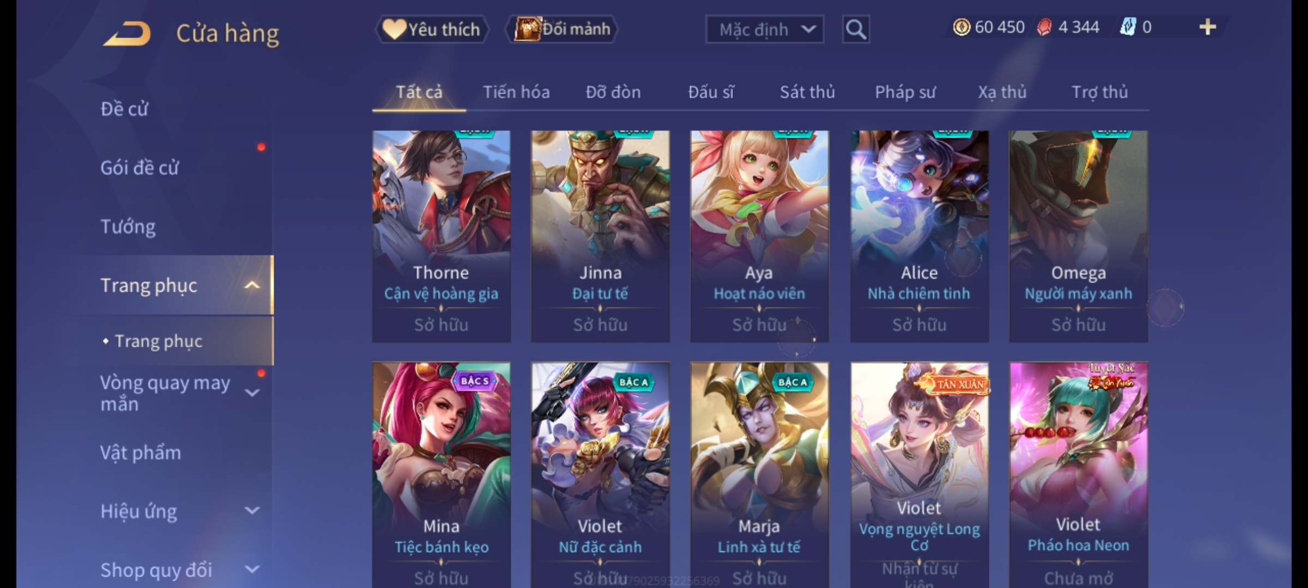
Task: Open Gói đề cử in sidebar
Action: pos(140,168)
